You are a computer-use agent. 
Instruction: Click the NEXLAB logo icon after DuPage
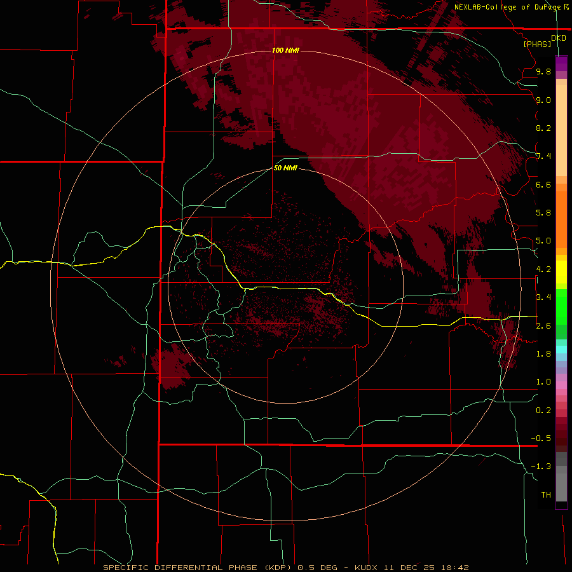point(566,6)
